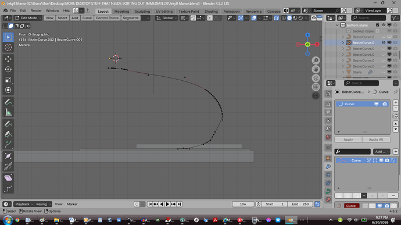The height and width of the screenshot is (225, 401).
Task: Click the Apply All button
Action: pyautogui.click(x=376, y=140)
